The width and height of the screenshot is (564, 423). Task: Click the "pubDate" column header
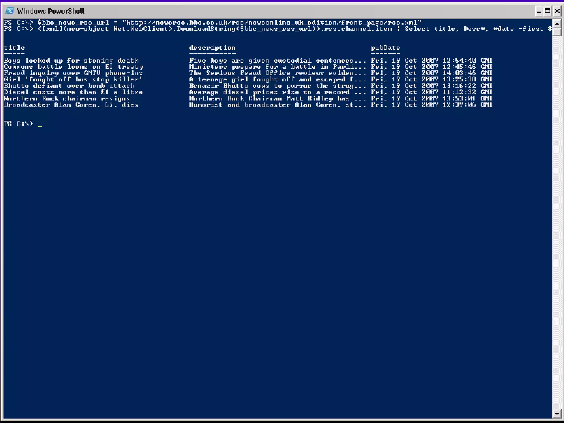click(385, 48)
